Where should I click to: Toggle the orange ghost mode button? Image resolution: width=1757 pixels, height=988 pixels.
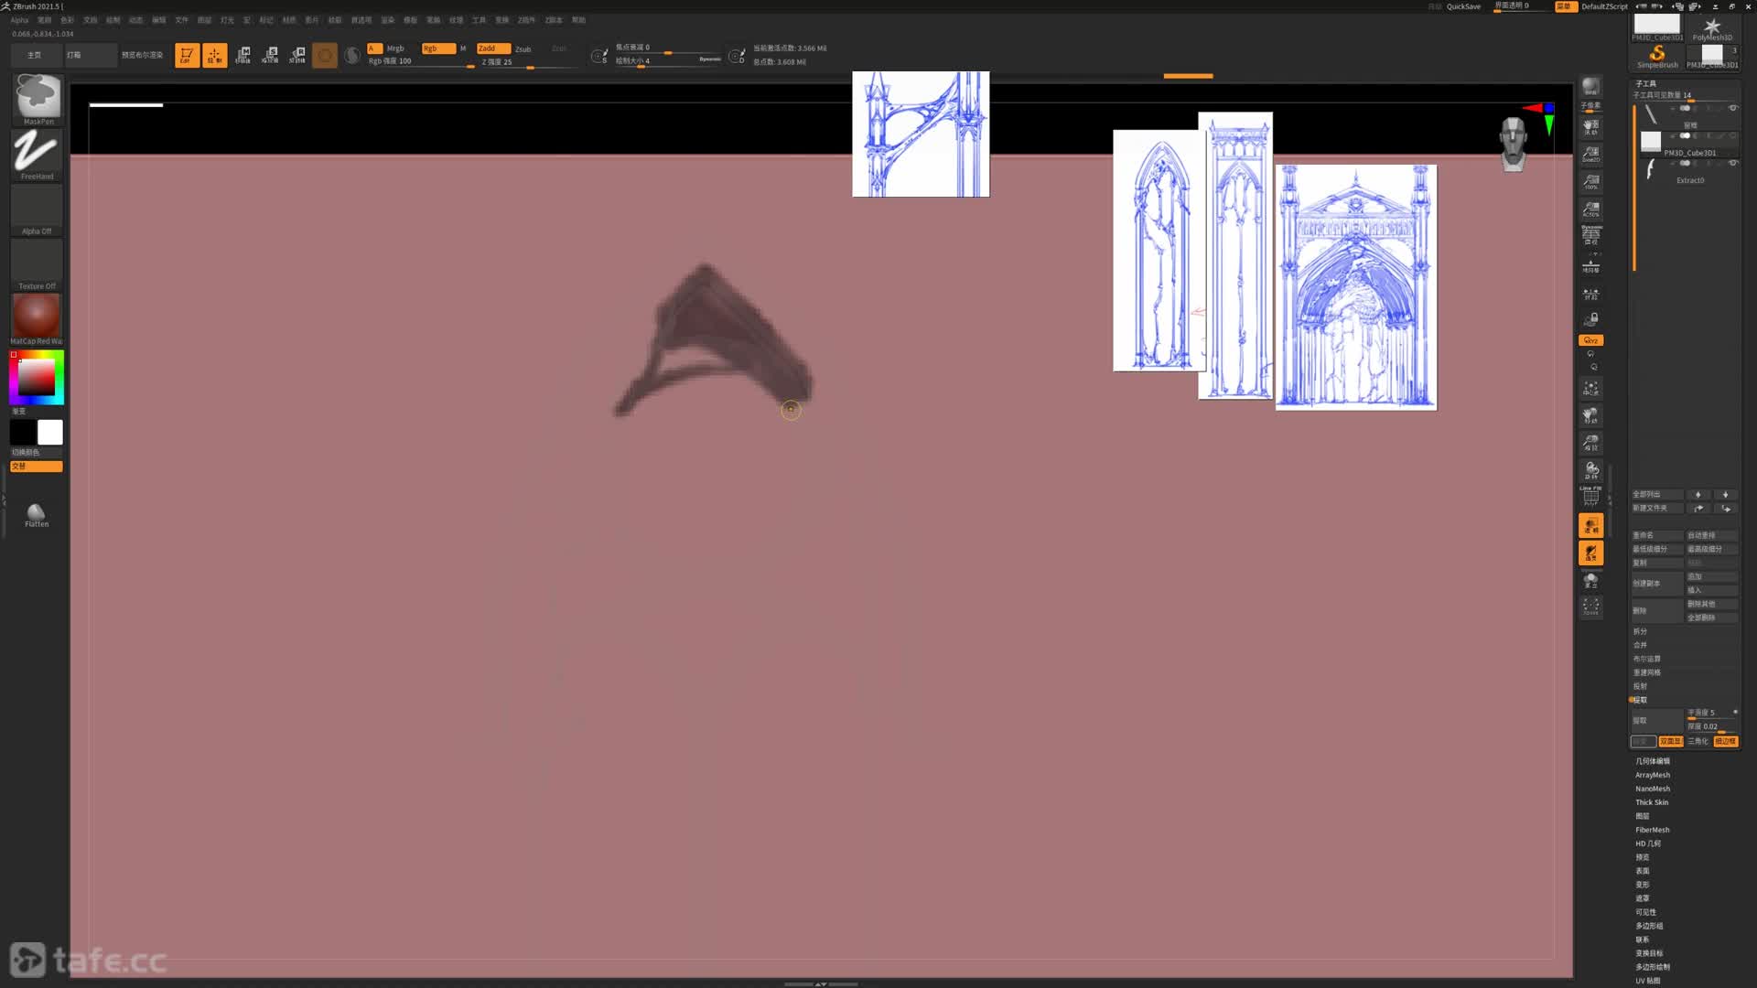coord(1591,553)
